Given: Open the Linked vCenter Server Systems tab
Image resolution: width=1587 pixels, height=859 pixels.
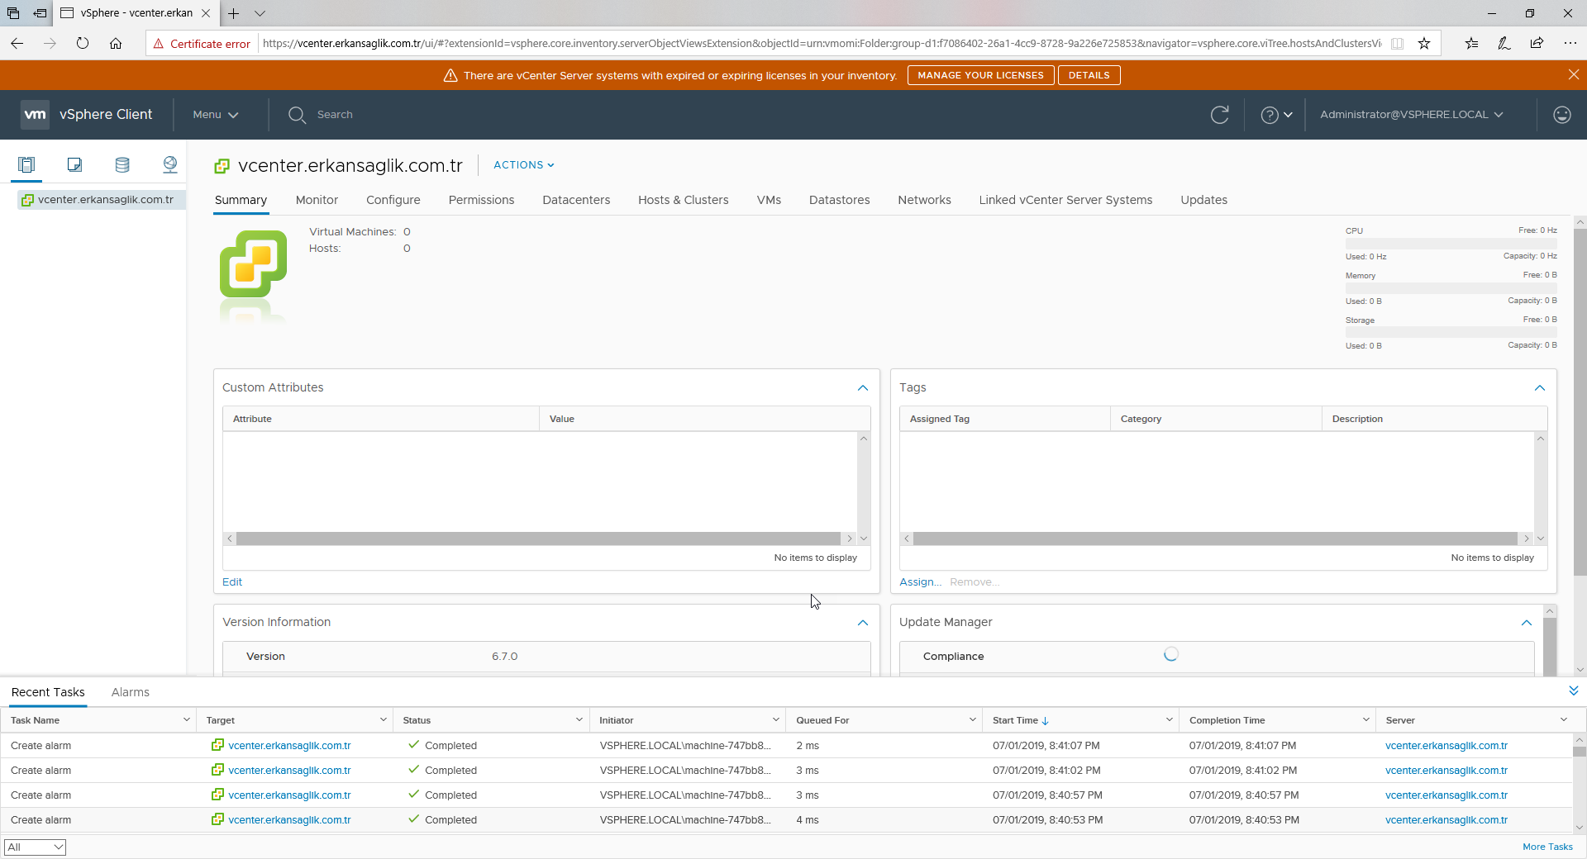Looking at the screenshot, I should coord(1065,200).
